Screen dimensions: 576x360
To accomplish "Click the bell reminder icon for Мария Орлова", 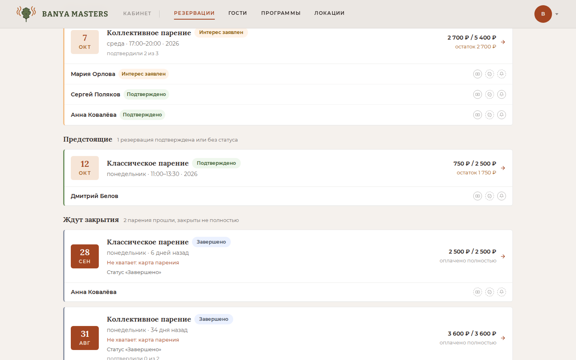I will [x=502, y=74].
